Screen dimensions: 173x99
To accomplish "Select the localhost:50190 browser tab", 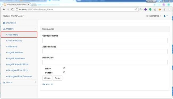I will point(17,5).
